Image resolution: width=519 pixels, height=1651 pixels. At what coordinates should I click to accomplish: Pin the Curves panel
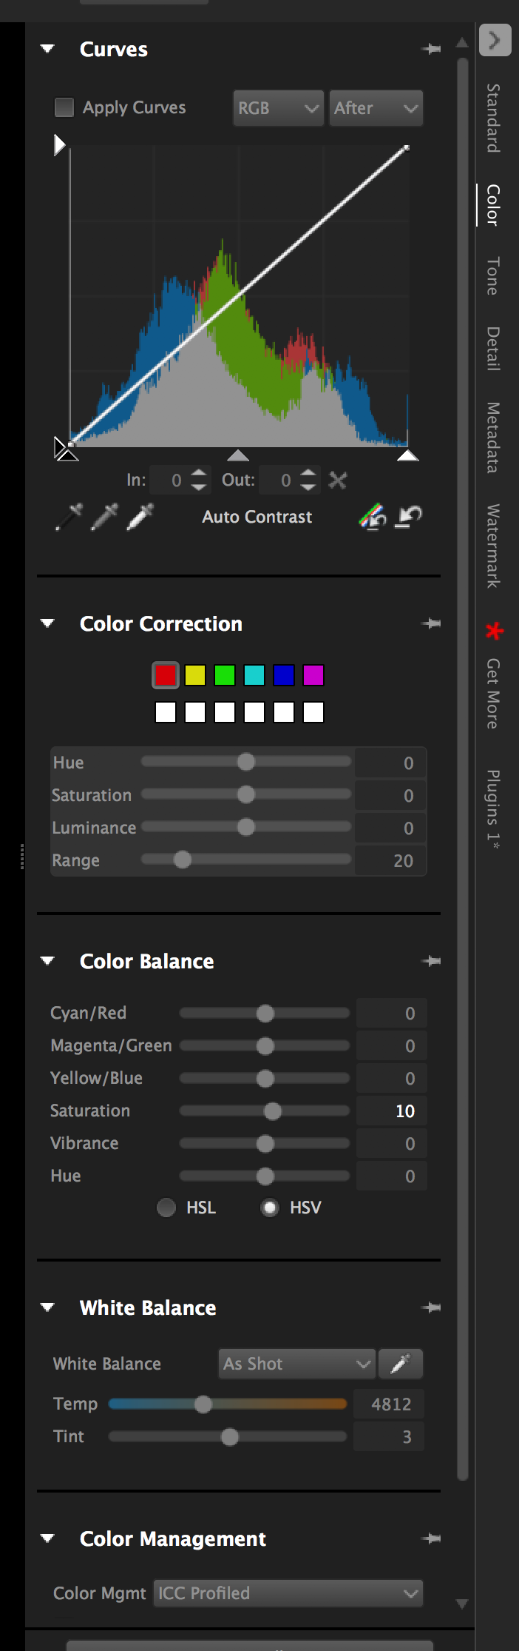pos(431,50)
